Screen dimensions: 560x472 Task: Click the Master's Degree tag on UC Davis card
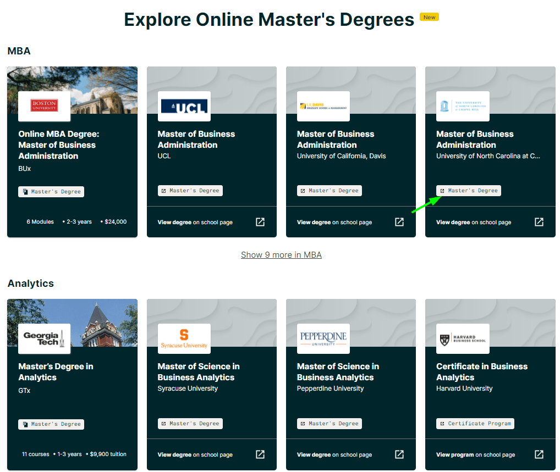coord(330,191)
